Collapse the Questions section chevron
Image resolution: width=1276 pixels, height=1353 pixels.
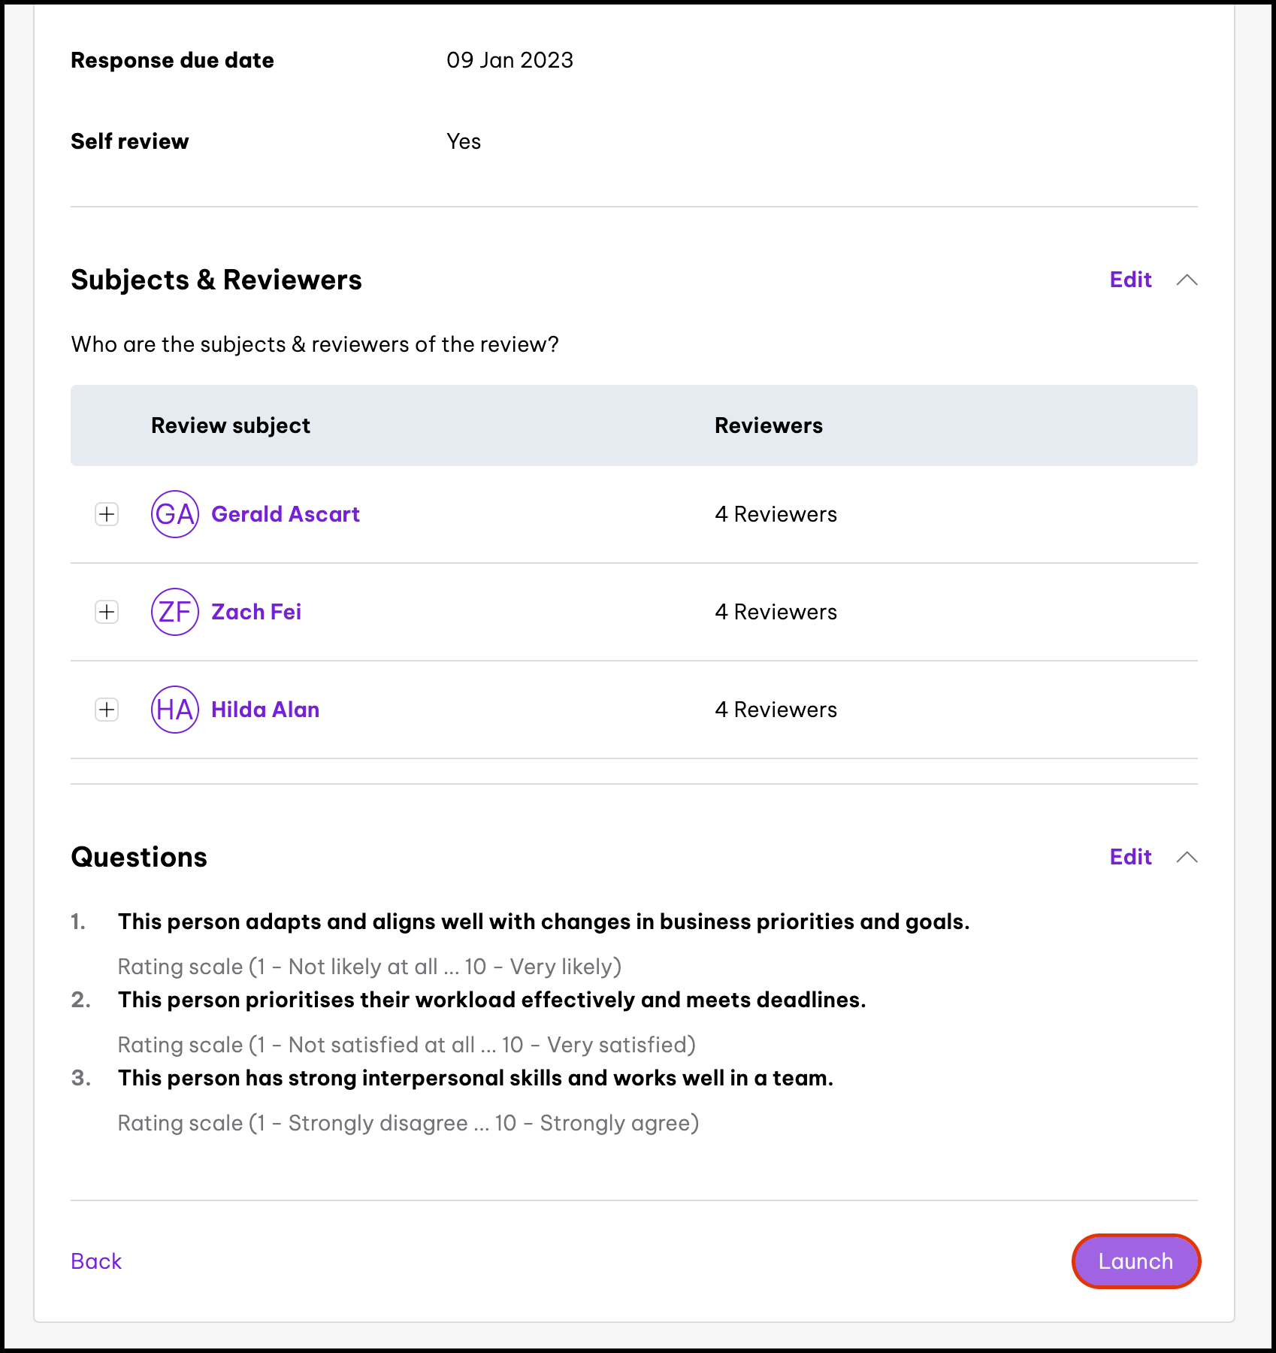1187,857
